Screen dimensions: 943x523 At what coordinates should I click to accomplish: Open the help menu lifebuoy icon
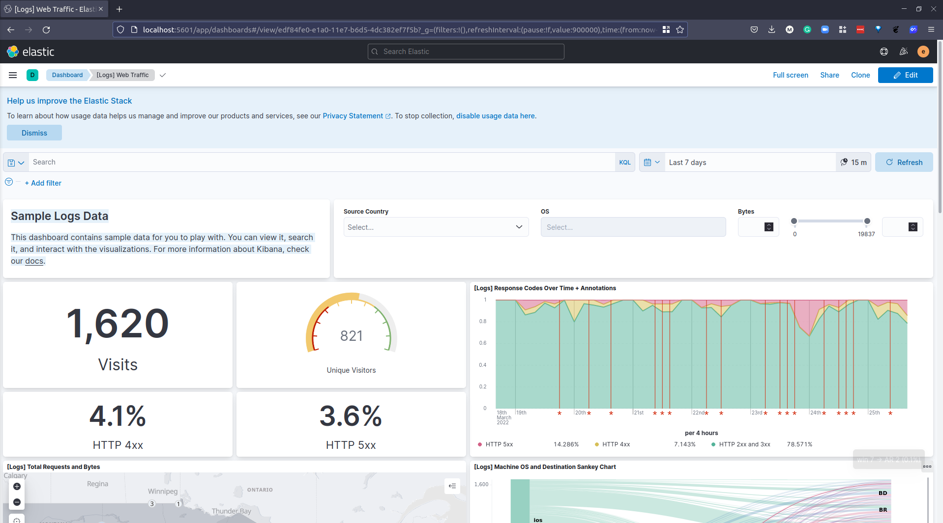click(884, 52)
